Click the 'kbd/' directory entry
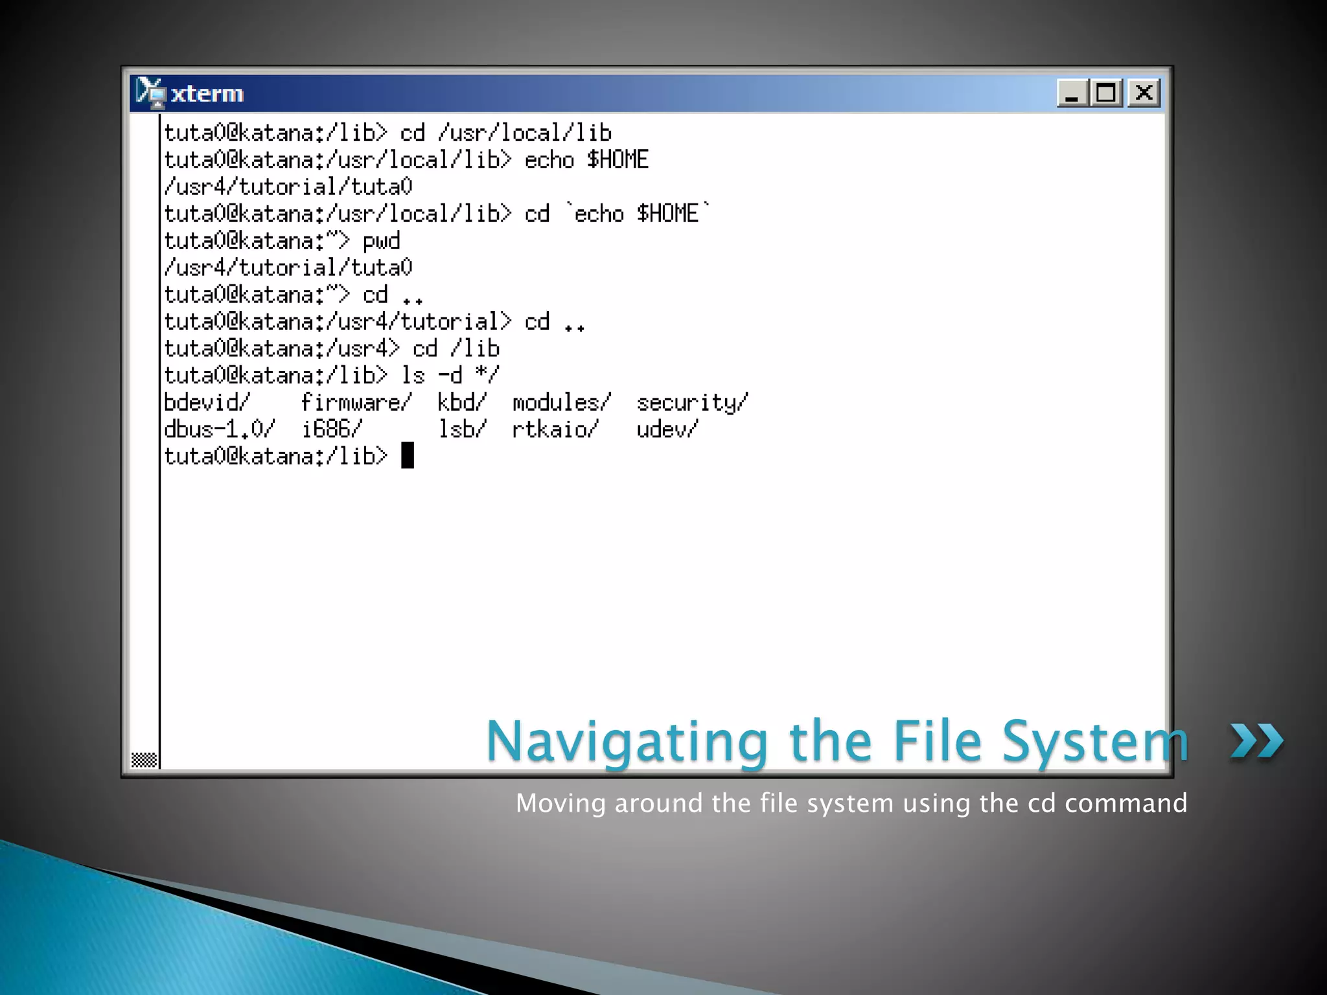The image size is (1327, 995). (x=462, y=403)
